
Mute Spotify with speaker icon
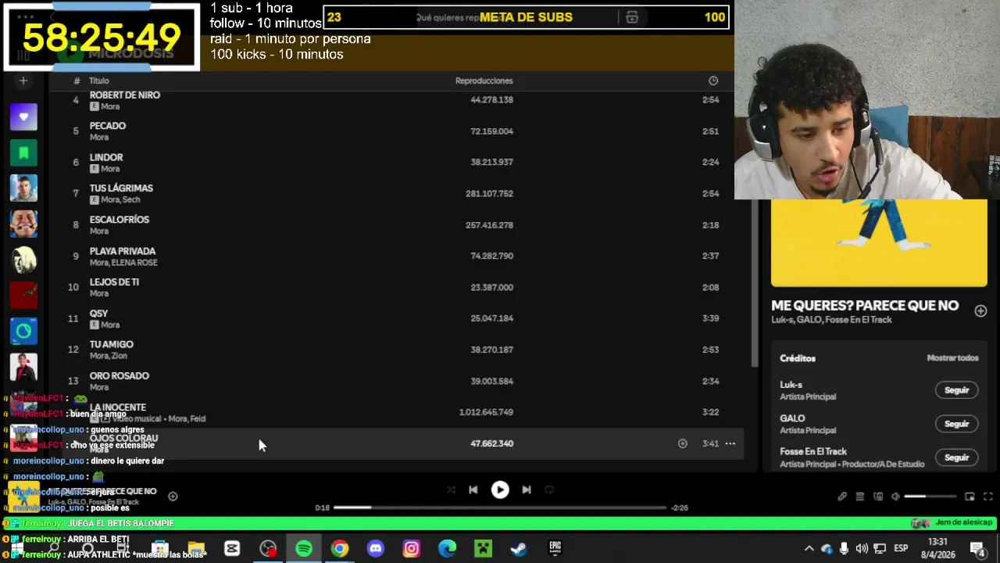[x=895, y=497]
